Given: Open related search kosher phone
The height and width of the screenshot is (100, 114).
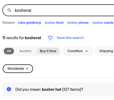Looking at the screenshot, I should click(78, 23).
